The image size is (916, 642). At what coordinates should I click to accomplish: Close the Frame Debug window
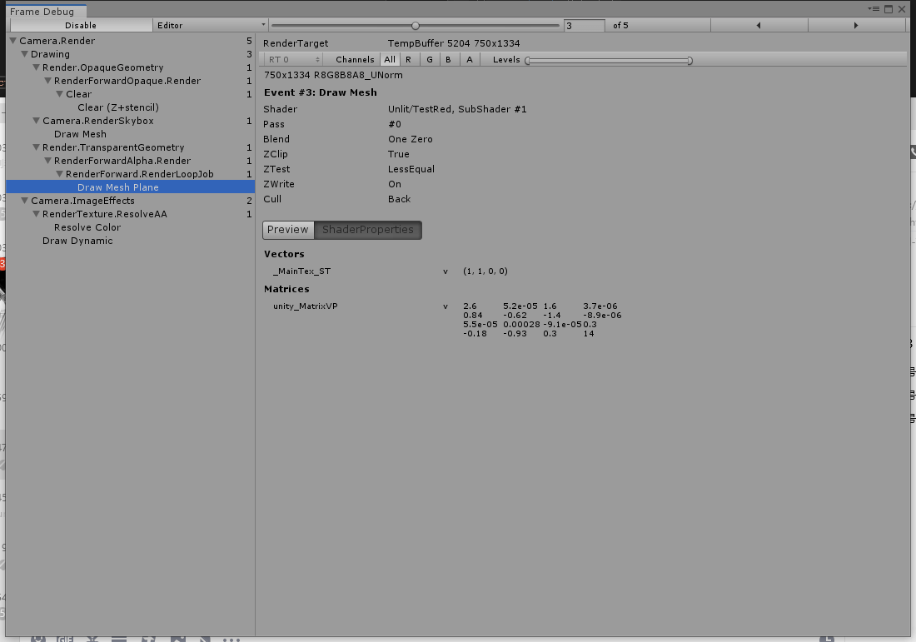(901, 9)
